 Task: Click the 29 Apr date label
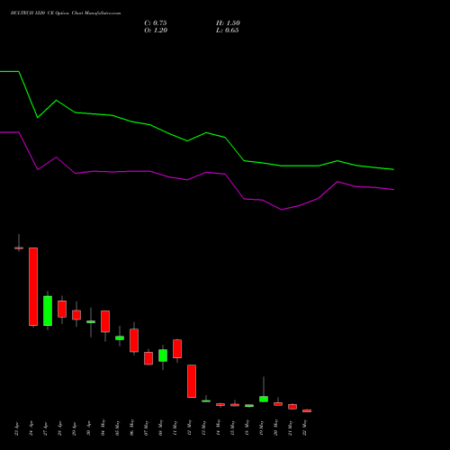tap(75, 428)
